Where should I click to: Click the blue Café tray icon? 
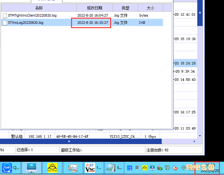point(129,168)
